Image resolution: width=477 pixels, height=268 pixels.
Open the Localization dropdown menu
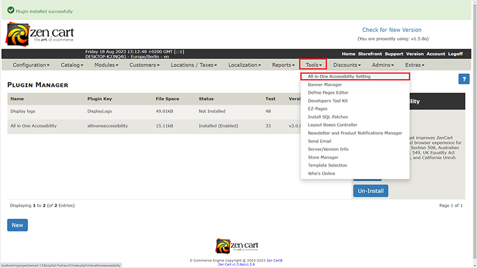coord(244,65)
